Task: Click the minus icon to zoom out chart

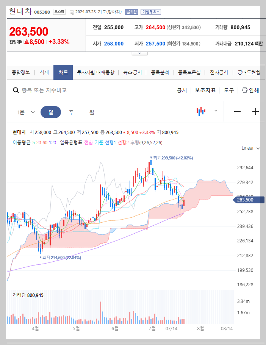Action: point(238,111)
